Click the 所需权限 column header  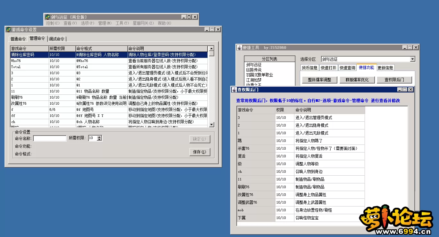(x=62, y=49)
